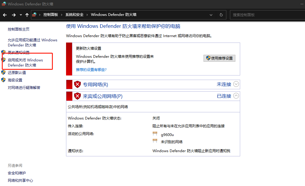Open 对网络进行疑难解答 link
Screen dimensions: 305x186
24,87
